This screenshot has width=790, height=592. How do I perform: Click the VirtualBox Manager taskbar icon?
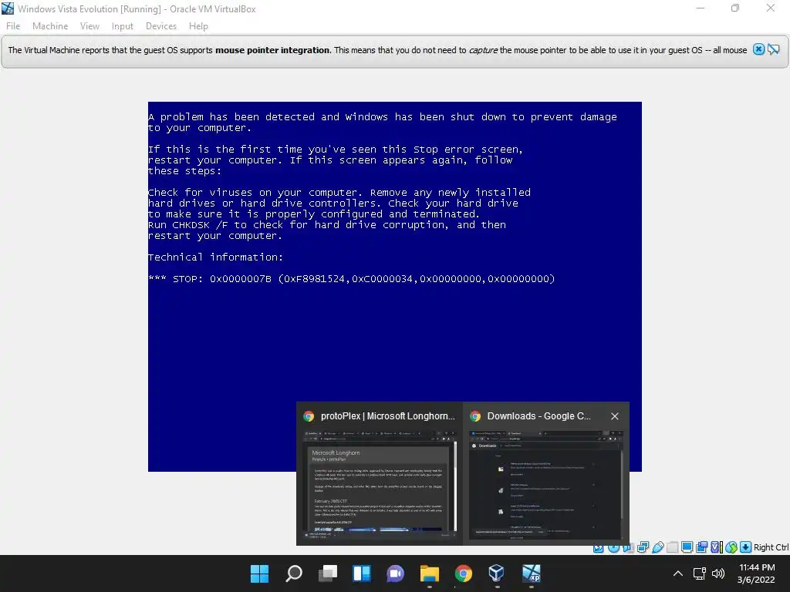point(497,573)
